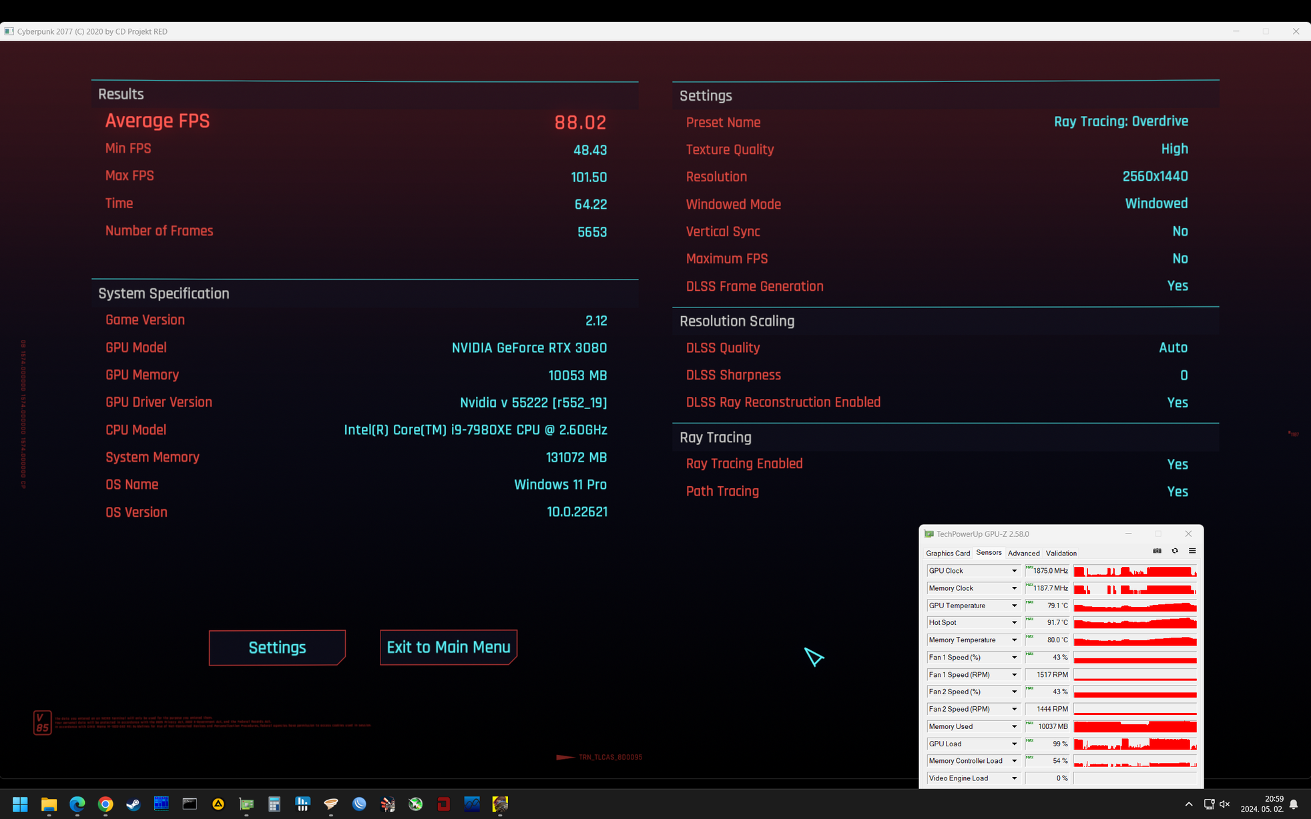Click the GPU Temperature 79.1 °C reading

tap(1047, 606)
